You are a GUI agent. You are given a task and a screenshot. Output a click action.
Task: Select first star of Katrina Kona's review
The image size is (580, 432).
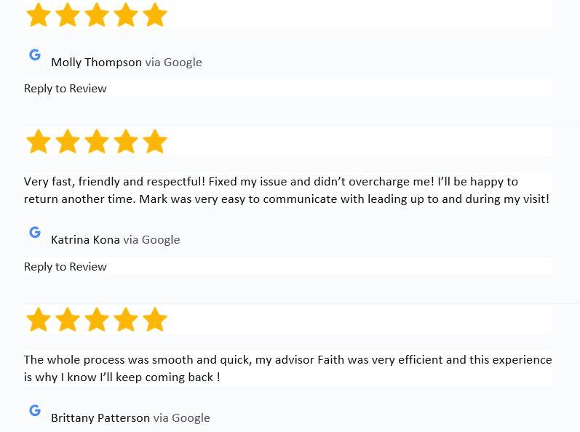coord(39,141)
